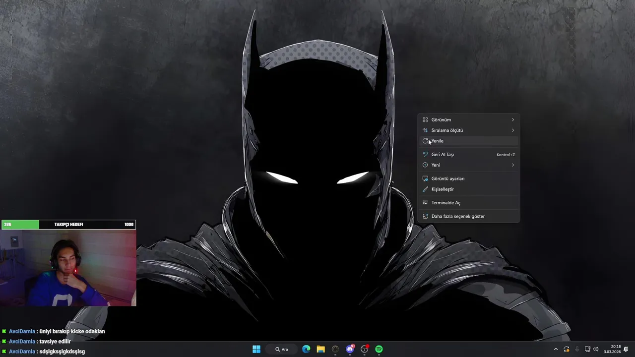Expand the arrow beside Yeni
635x357 pixels.
(x=513, y=165)
